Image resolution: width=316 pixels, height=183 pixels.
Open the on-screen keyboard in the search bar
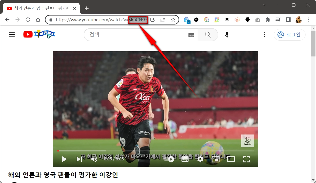pyautogui.click(x=191, y=34)
